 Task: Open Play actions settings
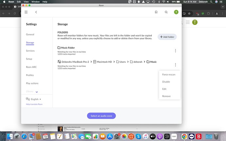(32, 83)
